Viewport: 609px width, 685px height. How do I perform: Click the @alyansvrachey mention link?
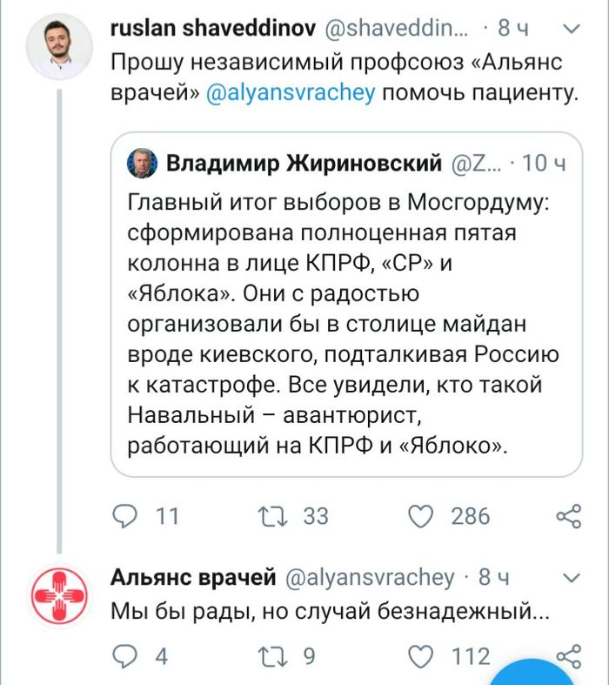click(291, 93)
